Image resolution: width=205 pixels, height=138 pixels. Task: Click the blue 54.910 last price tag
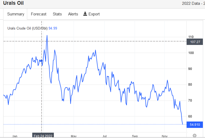tap(195, 124)
